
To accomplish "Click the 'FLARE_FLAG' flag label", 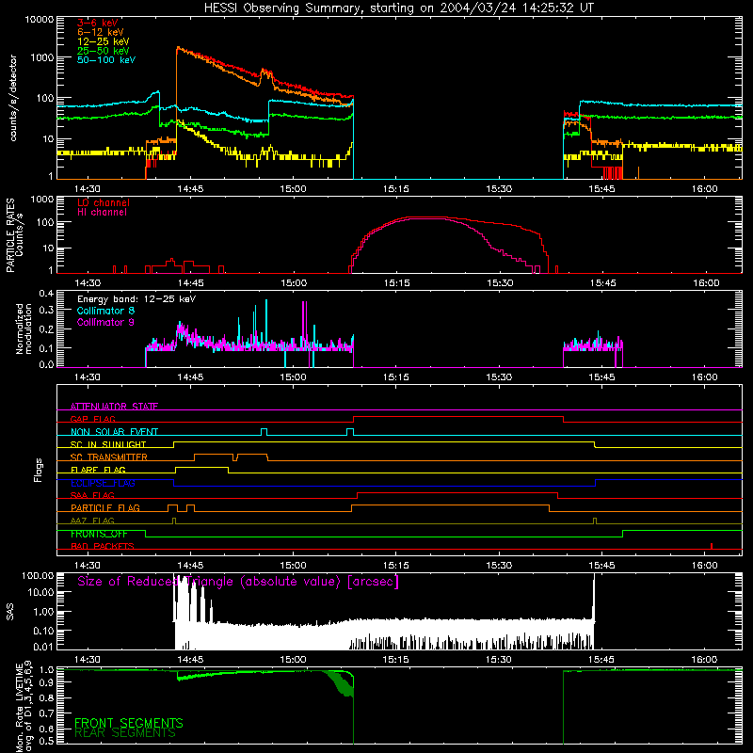I will 98,470.
